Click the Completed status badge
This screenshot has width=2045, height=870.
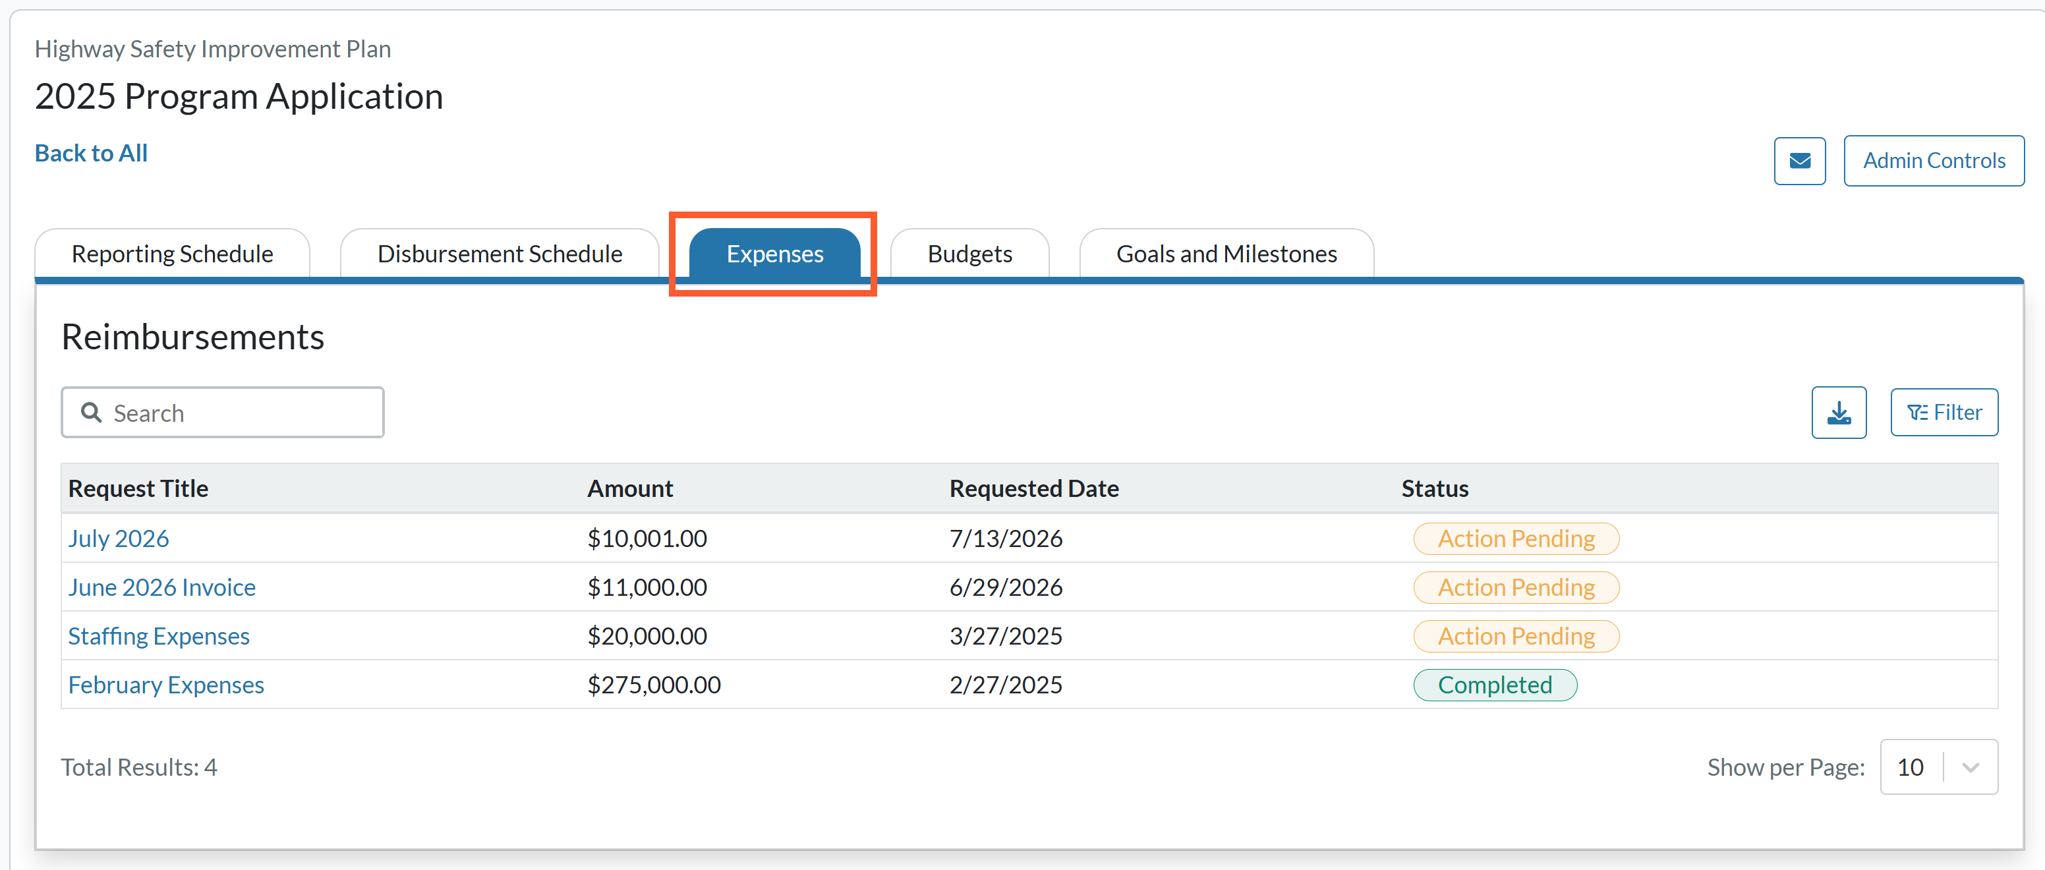pos(1495,685)
